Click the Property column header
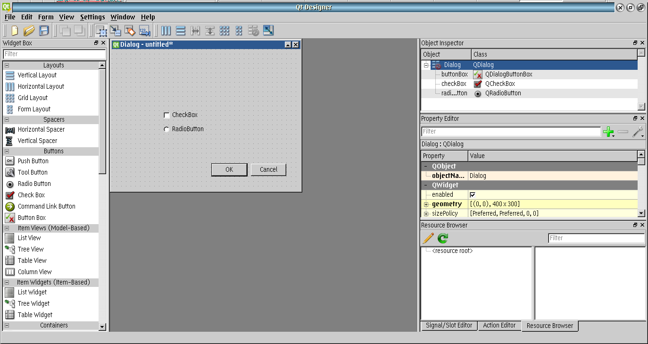Image resolution: width=648 pixels, height=344 pixels. click(x=445, y=156)
